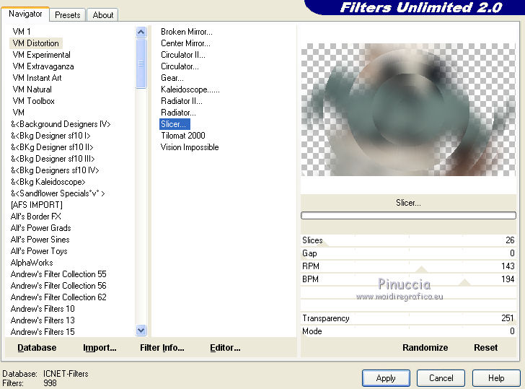Image resolution: width=525 pixels, height=389 pixels.
Task: Open the About tab
Action: tap(103, 15)
